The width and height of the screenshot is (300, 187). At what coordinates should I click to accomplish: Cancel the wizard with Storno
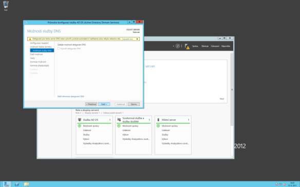click(134, 104)
